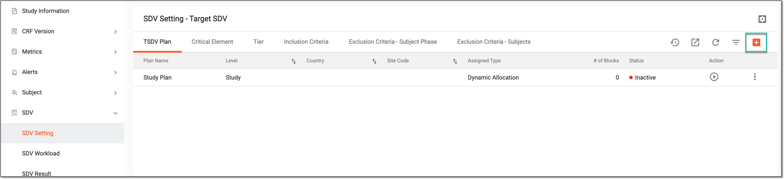Switch to the Tier tab
Viewport: 784px width, 179px height.
tap(258, 42)
